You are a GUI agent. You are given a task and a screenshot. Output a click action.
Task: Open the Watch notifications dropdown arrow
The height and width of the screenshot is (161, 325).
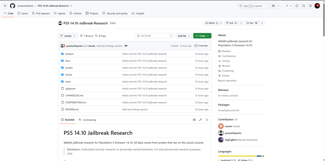221,23
